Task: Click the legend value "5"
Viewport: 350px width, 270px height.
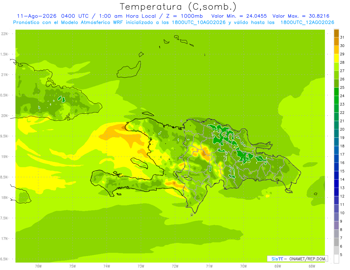Action: pos(341,255)
